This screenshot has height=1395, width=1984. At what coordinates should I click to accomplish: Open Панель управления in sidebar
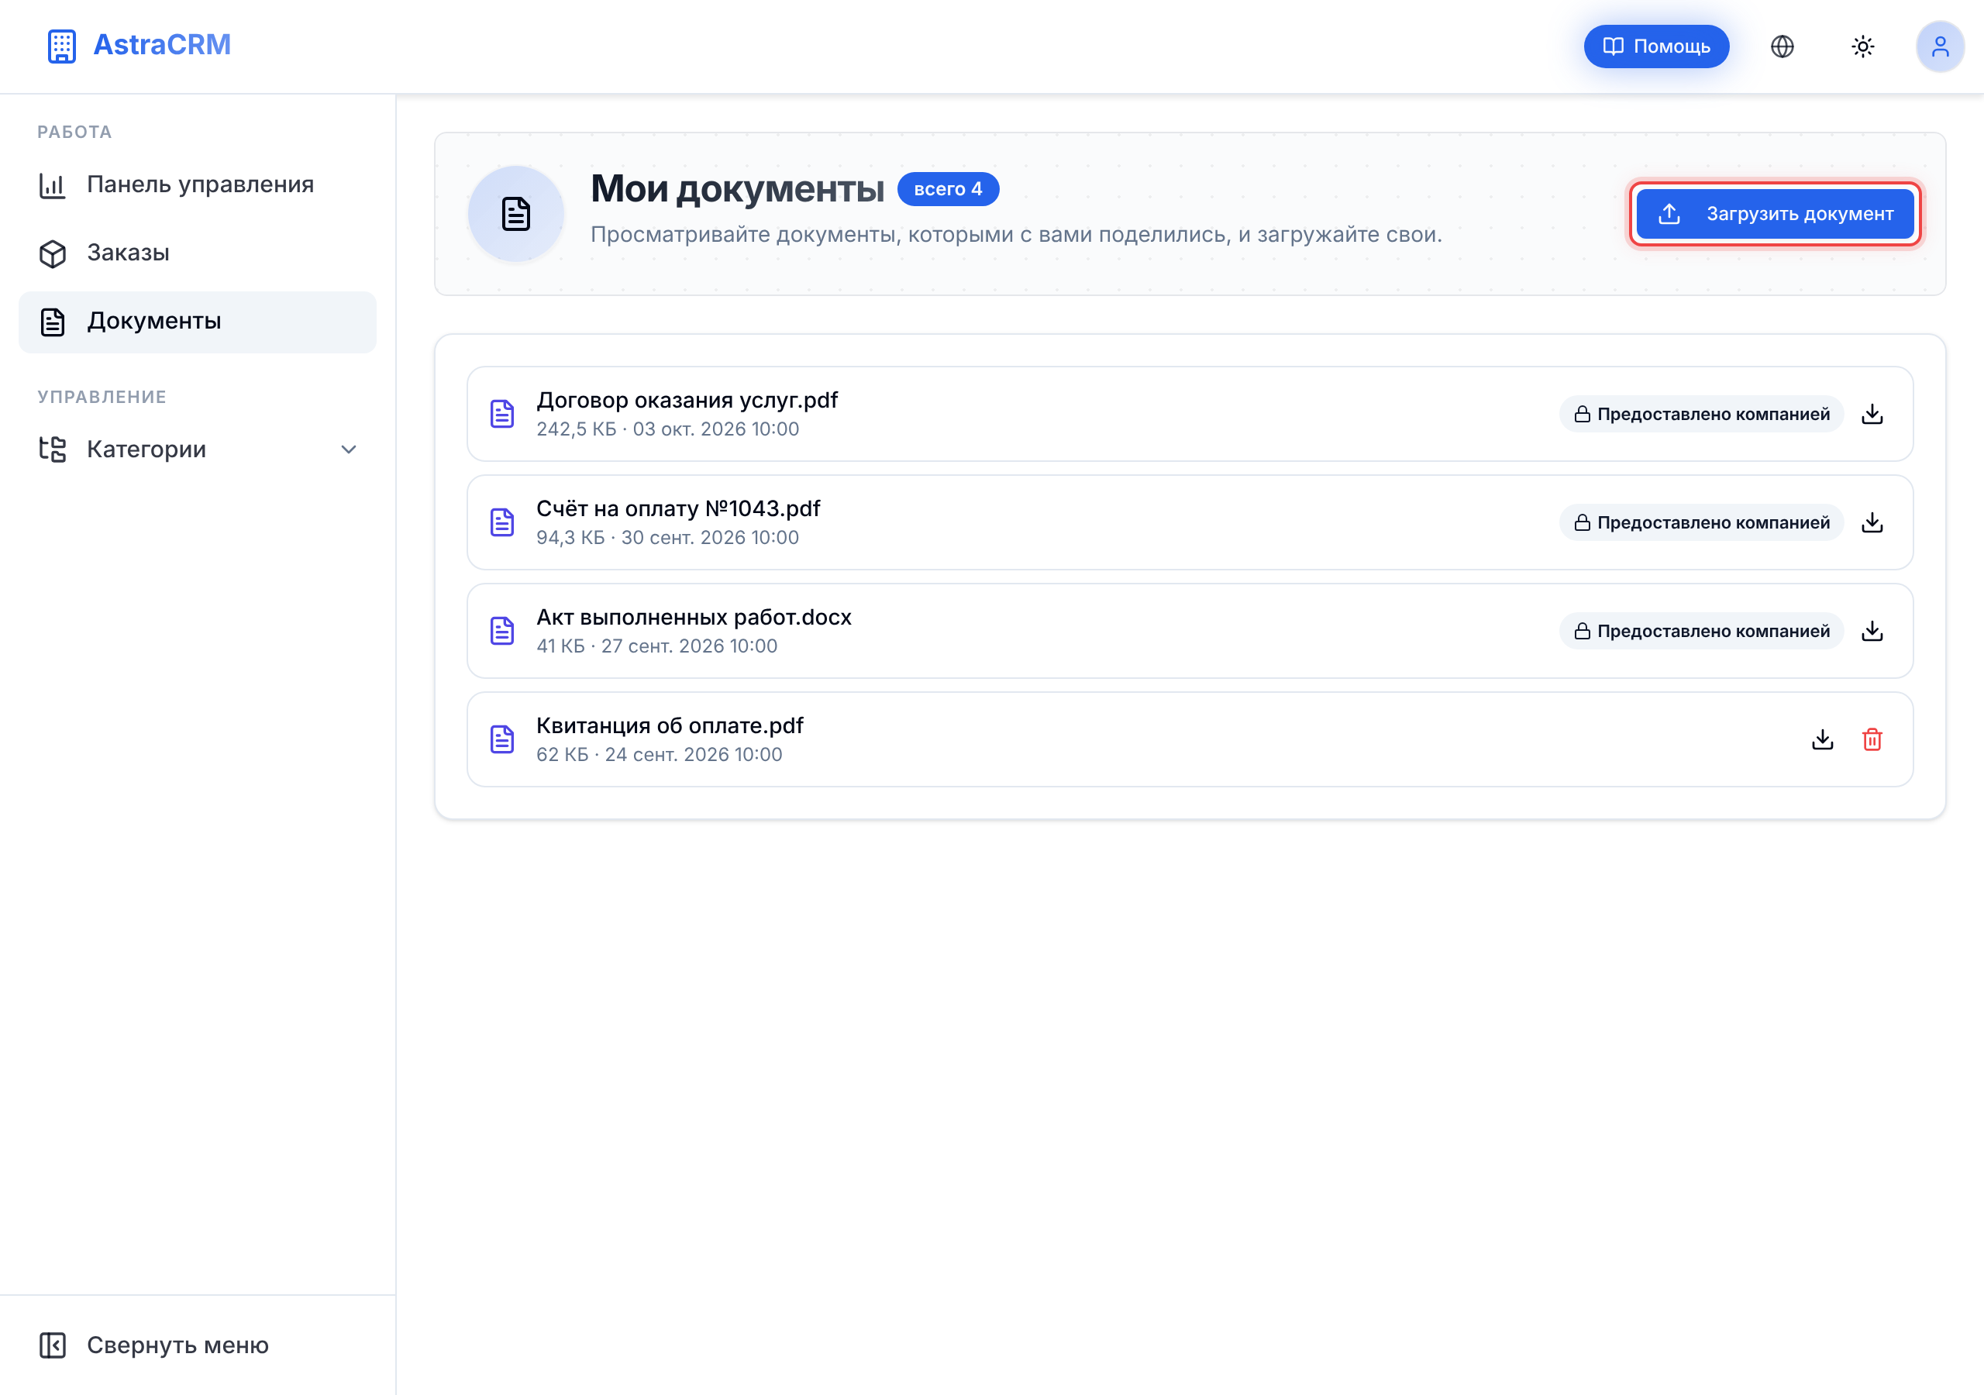tap(197, 185)
